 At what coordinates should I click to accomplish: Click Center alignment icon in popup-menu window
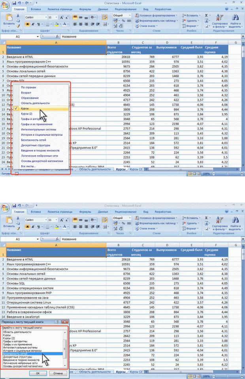81,24
